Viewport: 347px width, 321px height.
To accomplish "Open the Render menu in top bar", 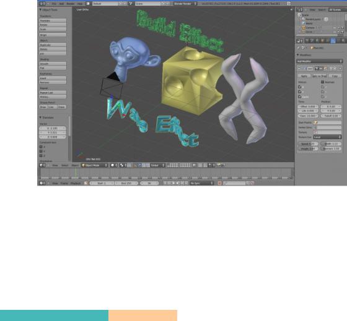I will (x=71, y=4).
